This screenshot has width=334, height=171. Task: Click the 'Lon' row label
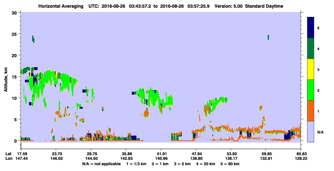point(8,159)
